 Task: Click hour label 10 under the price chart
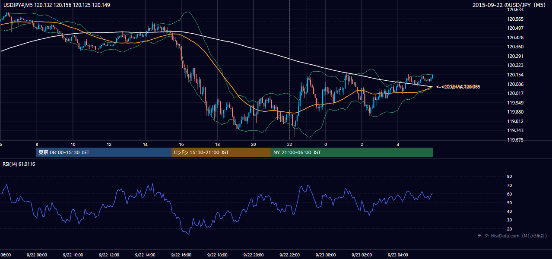tap(73, 144)
